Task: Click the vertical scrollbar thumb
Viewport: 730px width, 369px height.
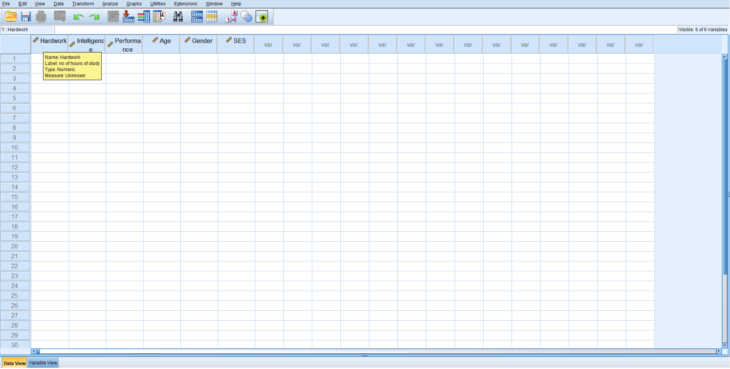Action: (725, 167)
